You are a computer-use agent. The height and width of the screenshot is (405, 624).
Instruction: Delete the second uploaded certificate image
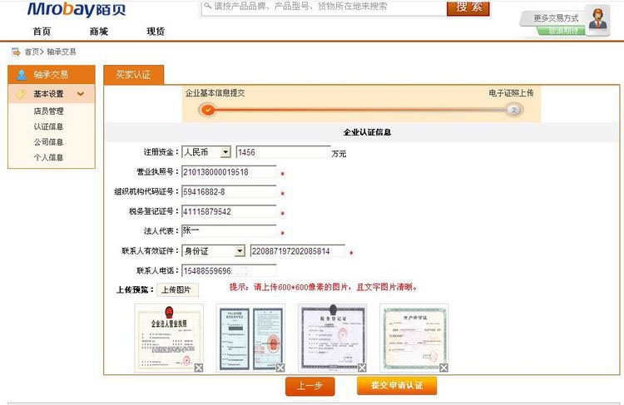coord(280,368)
